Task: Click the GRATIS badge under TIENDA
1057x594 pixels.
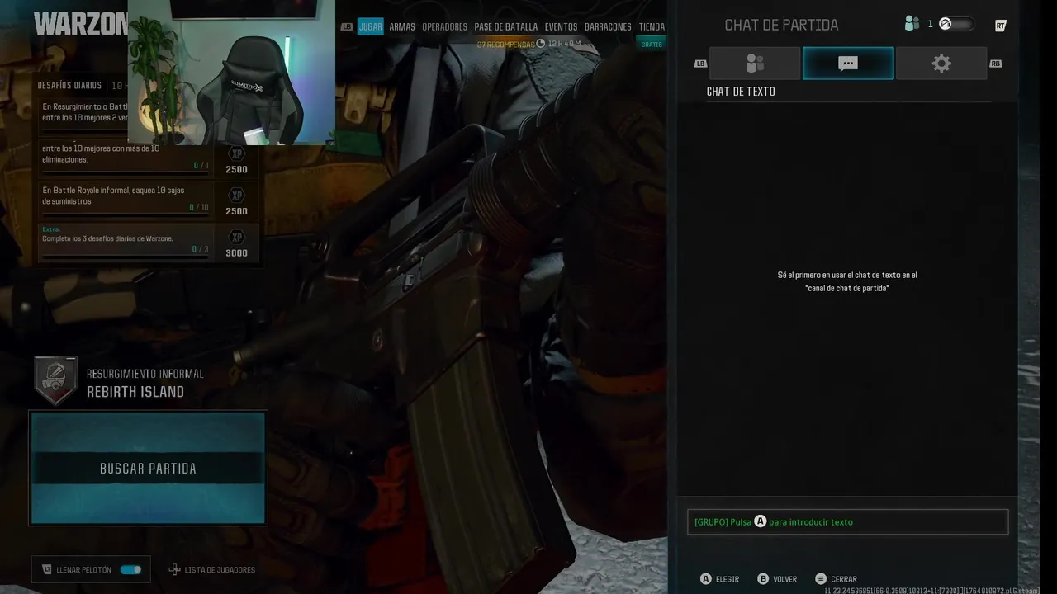Action: point(652,44)
